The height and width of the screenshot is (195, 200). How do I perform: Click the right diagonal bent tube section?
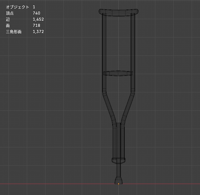tap(128, 107)
